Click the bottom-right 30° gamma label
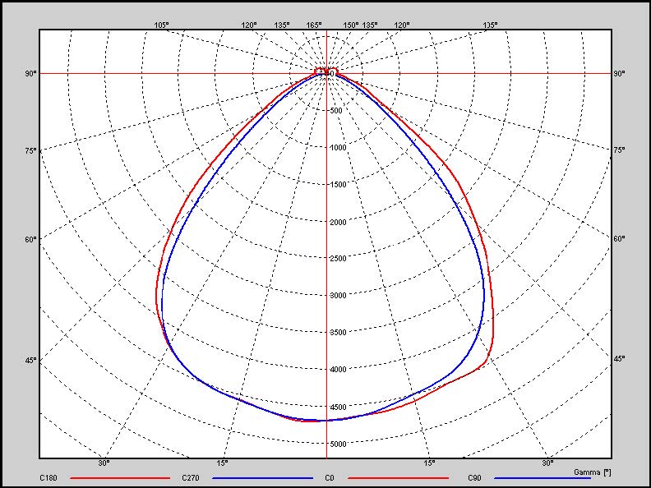Image resolution: width=651 pixels, height=488 pixels. pyautogui.click(x=547, y=463)
